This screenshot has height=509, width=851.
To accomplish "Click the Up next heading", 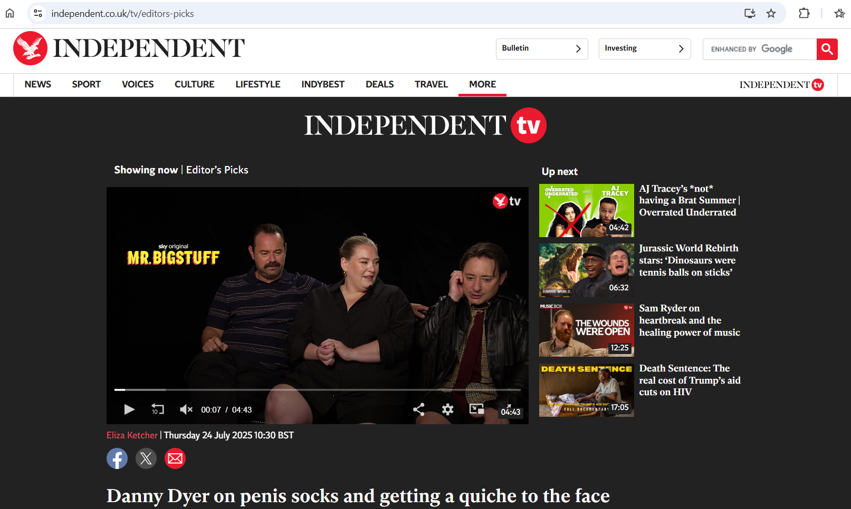I will pos(560,172).
